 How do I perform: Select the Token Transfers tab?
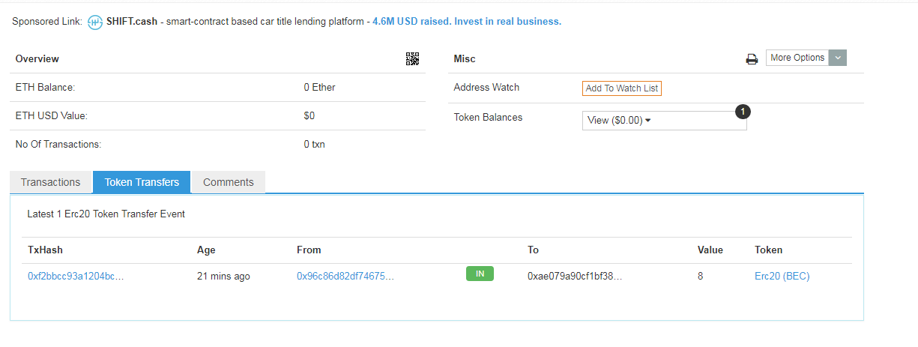point(142,182)
